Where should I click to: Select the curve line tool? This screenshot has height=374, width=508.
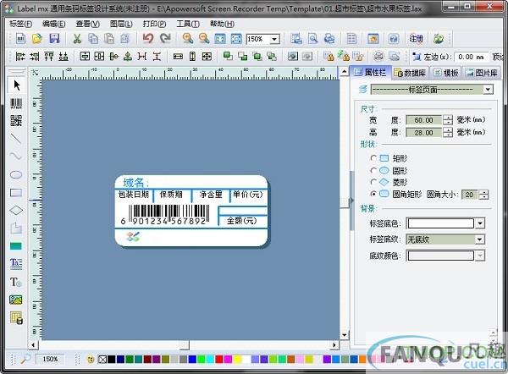tap(16, 157)
